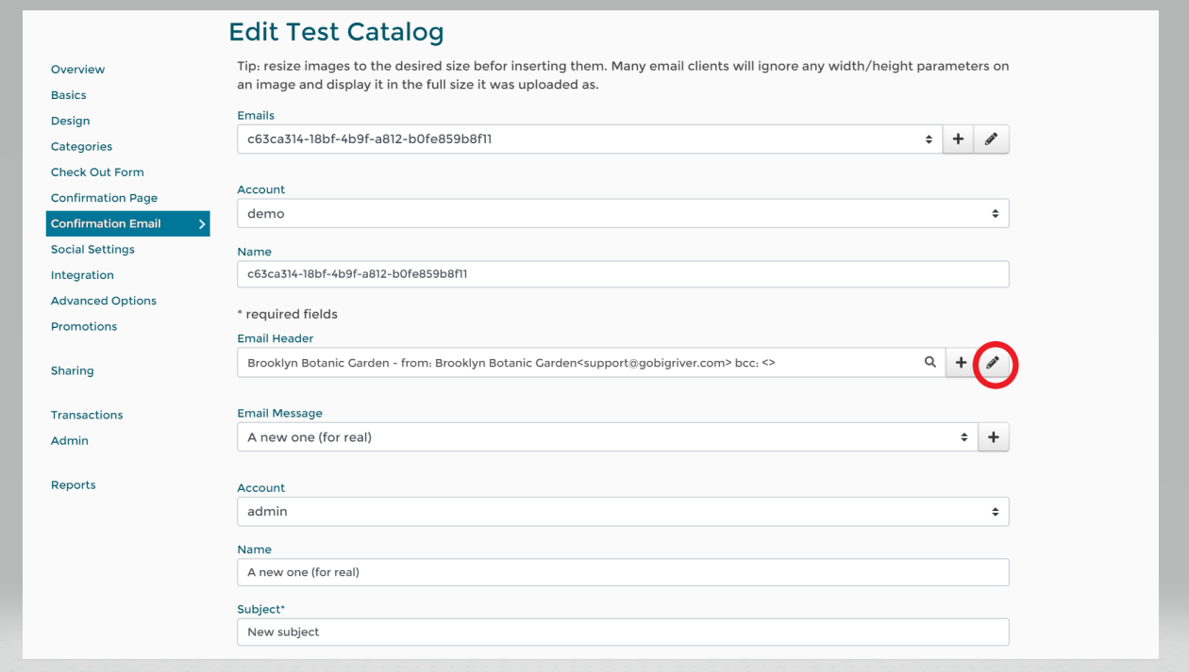Open Social Settings in sidebar
This screenshot has width=1189, height=672.
click(92, 250)
